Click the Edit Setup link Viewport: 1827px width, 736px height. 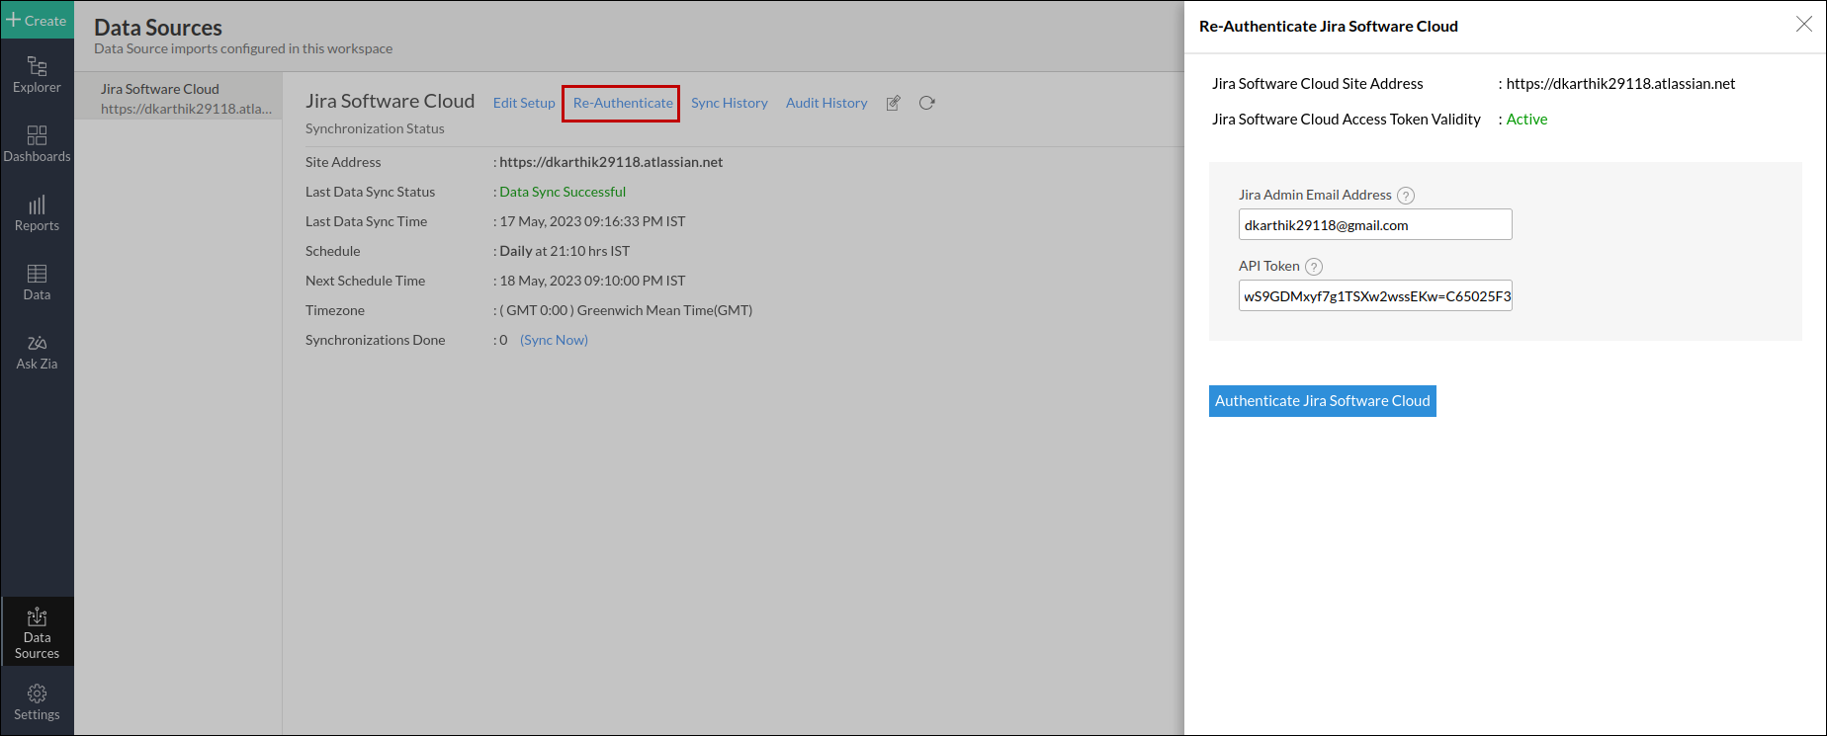(524, 103)
